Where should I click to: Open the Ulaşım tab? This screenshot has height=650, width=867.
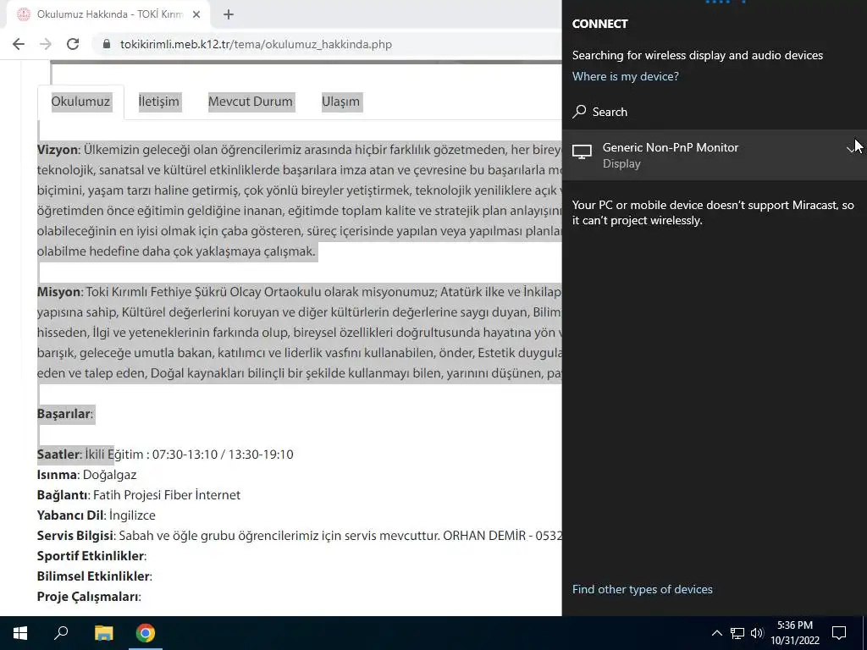point(340,102)
